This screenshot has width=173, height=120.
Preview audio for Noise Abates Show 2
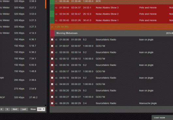tap(56, 14)
